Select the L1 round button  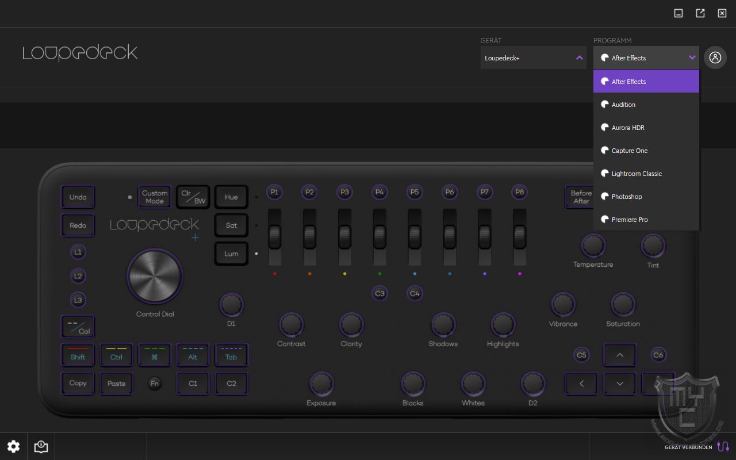[78, 252]
